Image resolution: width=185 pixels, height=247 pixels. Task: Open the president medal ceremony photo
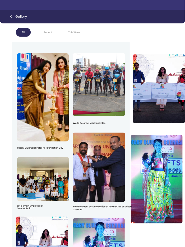coord(99,167)
